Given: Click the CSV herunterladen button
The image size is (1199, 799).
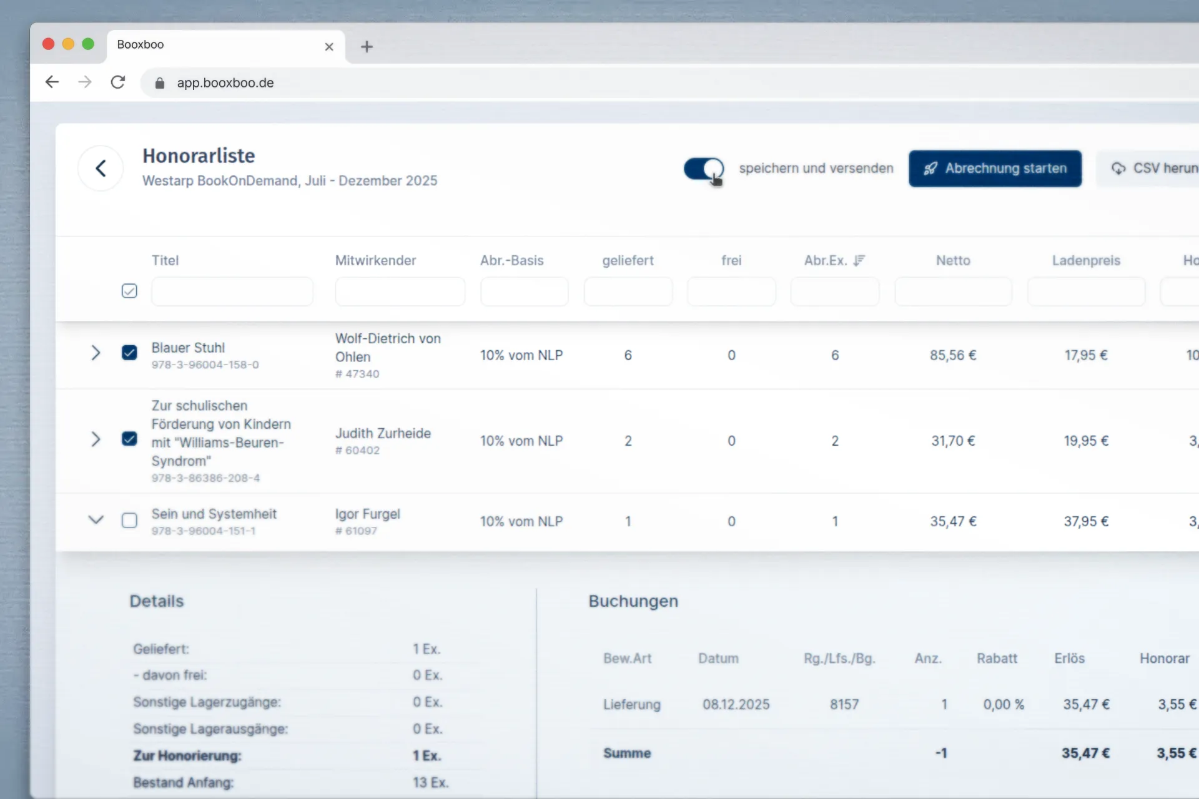Looking at the screenshot, I should pyautogui.click(x=1149, y=169).
